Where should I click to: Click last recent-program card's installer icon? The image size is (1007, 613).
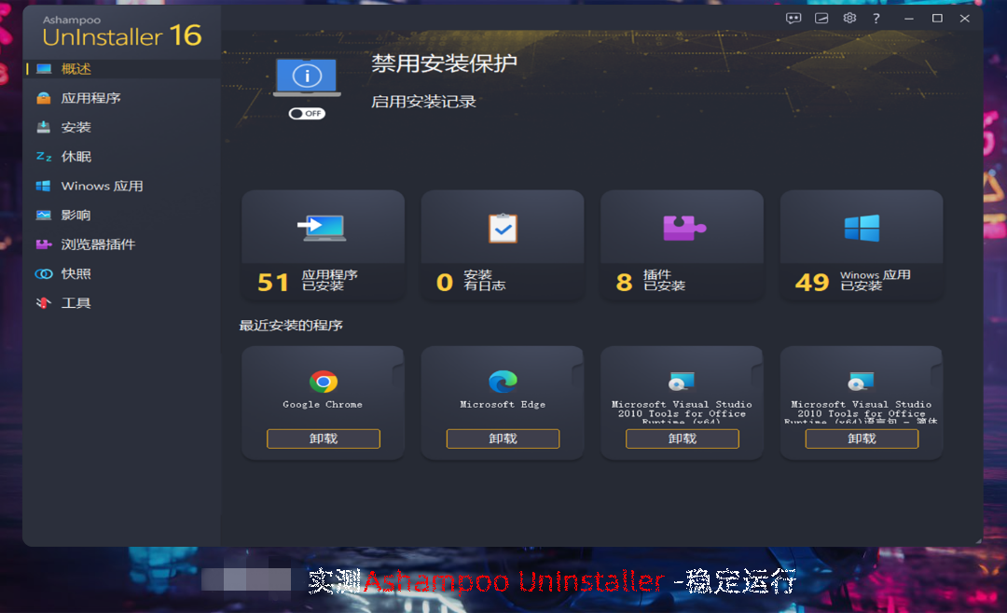862,382
